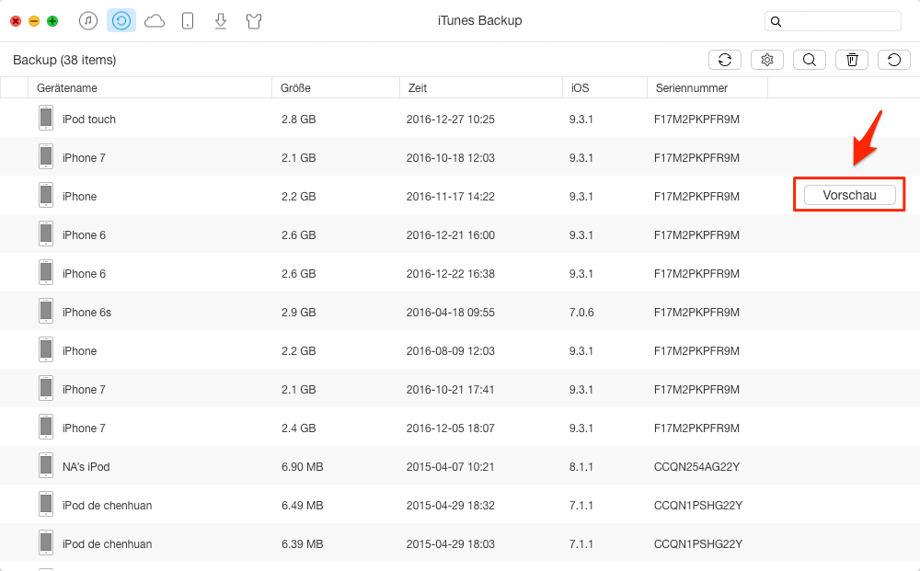Click the 7.0.6 iOS version cell
The image size is (920, 571).
click(x=581, y=313)
